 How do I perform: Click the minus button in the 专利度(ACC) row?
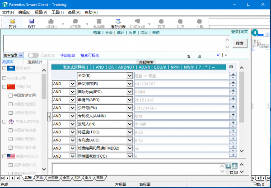pyautogui.click(x=233, y=142)
